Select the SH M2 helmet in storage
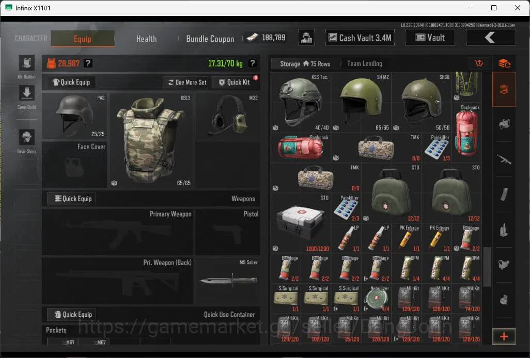The width and height of the screenshot is (530, 358). click(361, 102)
